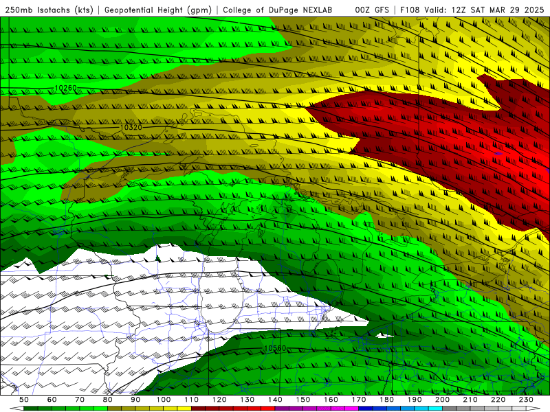Viewport: 550px width, 412px height.
Task: Click the 150 kts colorbar label
Action: click(x=303, y=400)
